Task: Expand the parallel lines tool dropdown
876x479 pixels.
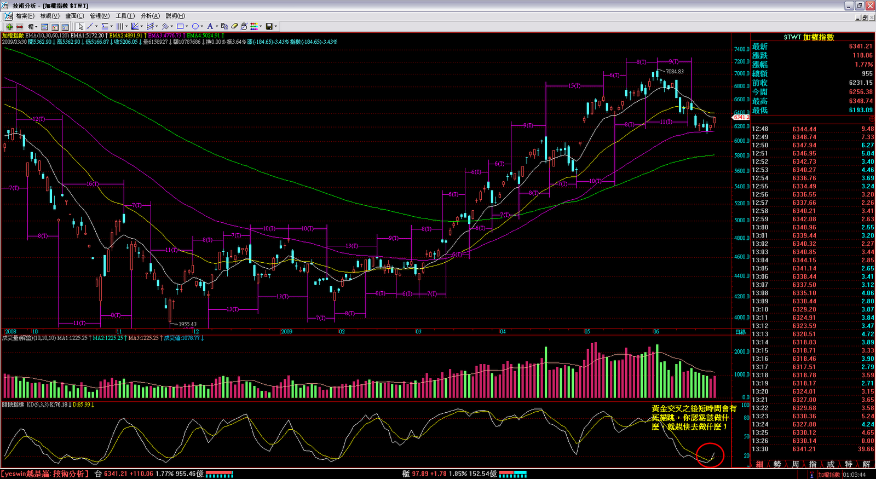Action: click(x=172, y=26)
